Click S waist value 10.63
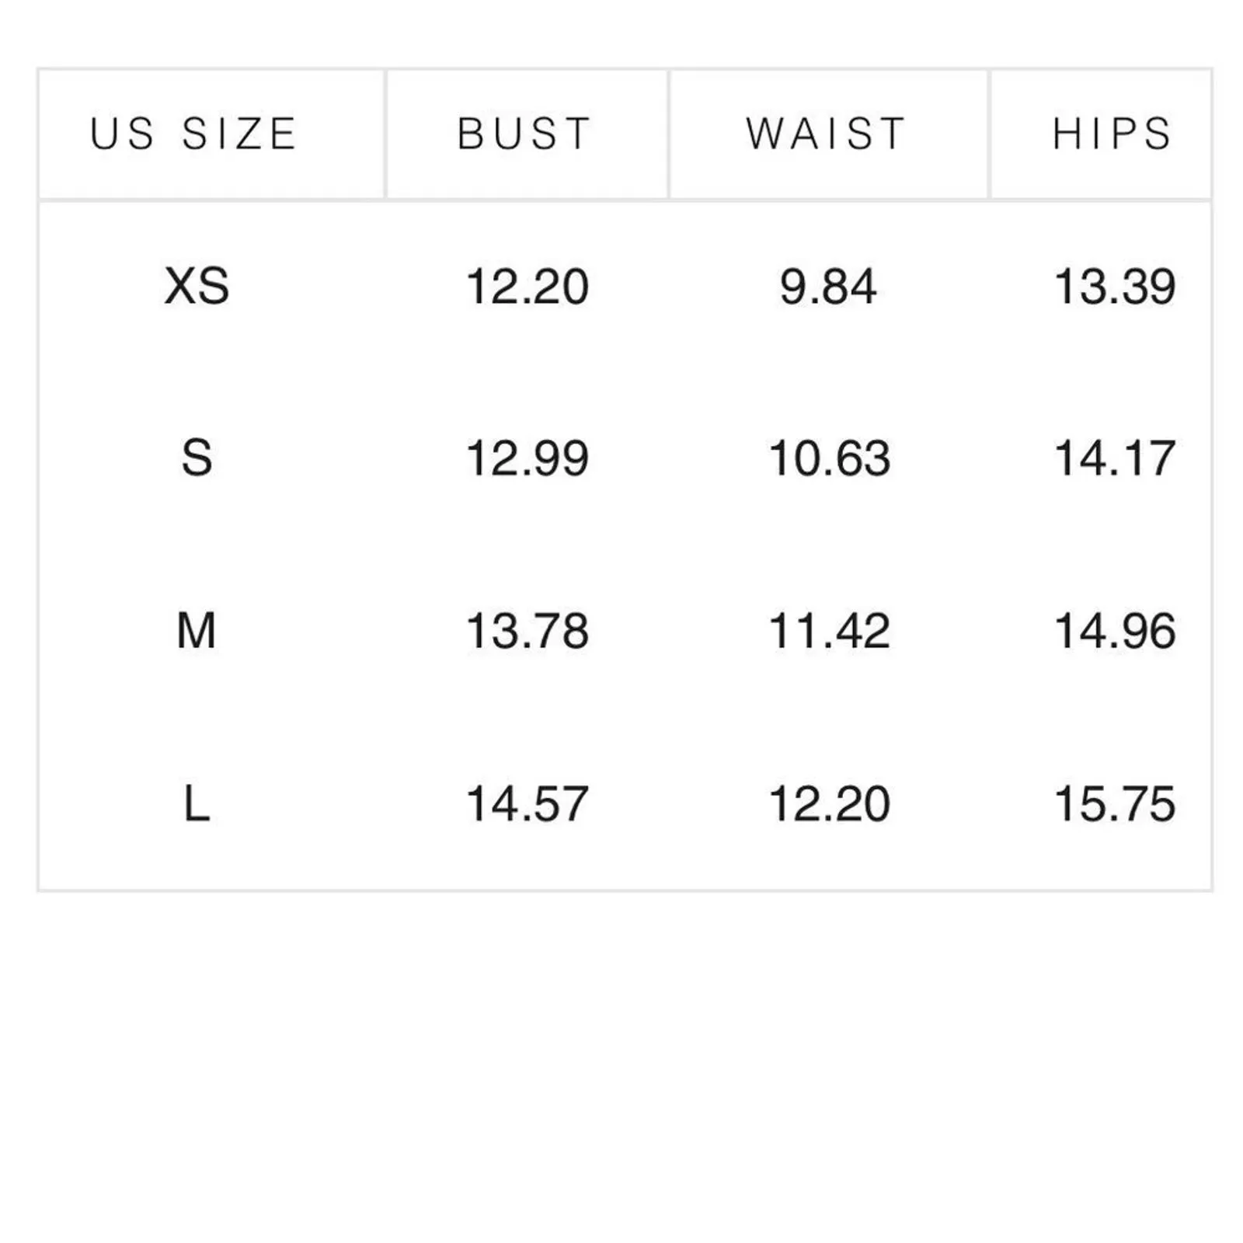 point(829,458)
